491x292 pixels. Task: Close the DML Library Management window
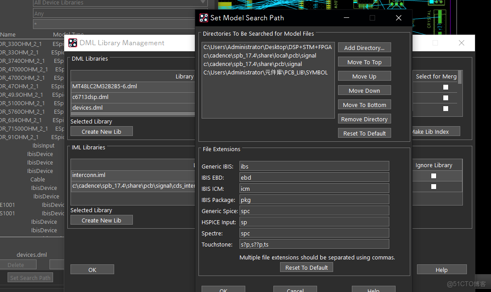click(x=461, y=43)
